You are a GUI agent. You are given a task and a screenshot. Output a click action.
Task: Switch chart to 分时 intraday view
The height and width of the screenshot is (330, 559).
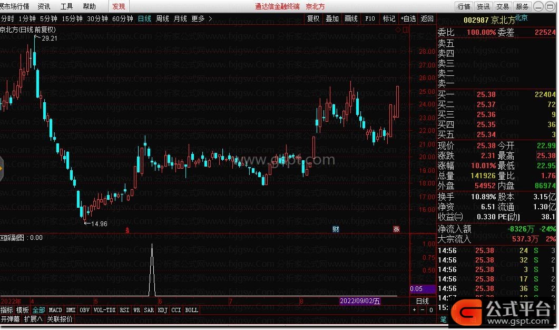pyautogui.click(x=7, y=18)
